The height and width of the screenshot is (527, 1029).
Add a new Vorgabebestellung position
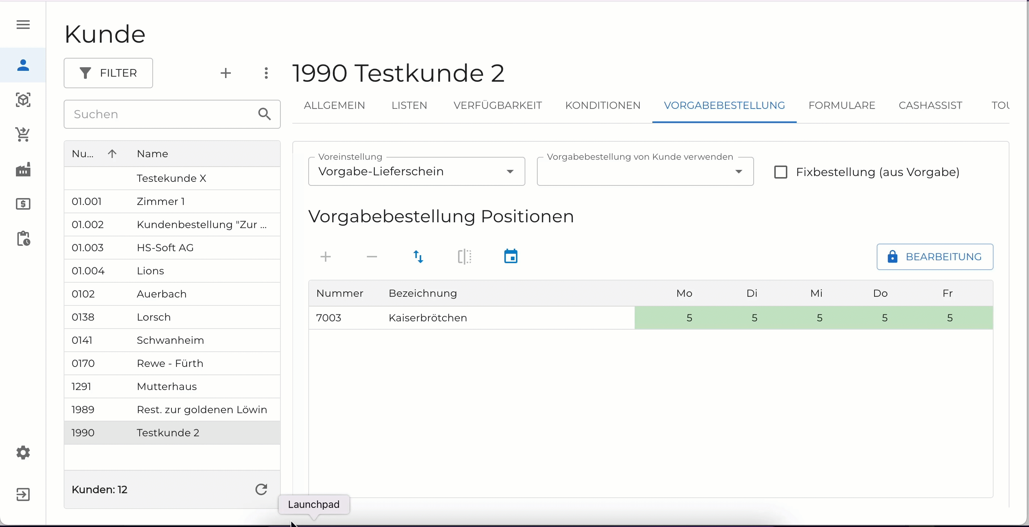[x=326, y=257]
